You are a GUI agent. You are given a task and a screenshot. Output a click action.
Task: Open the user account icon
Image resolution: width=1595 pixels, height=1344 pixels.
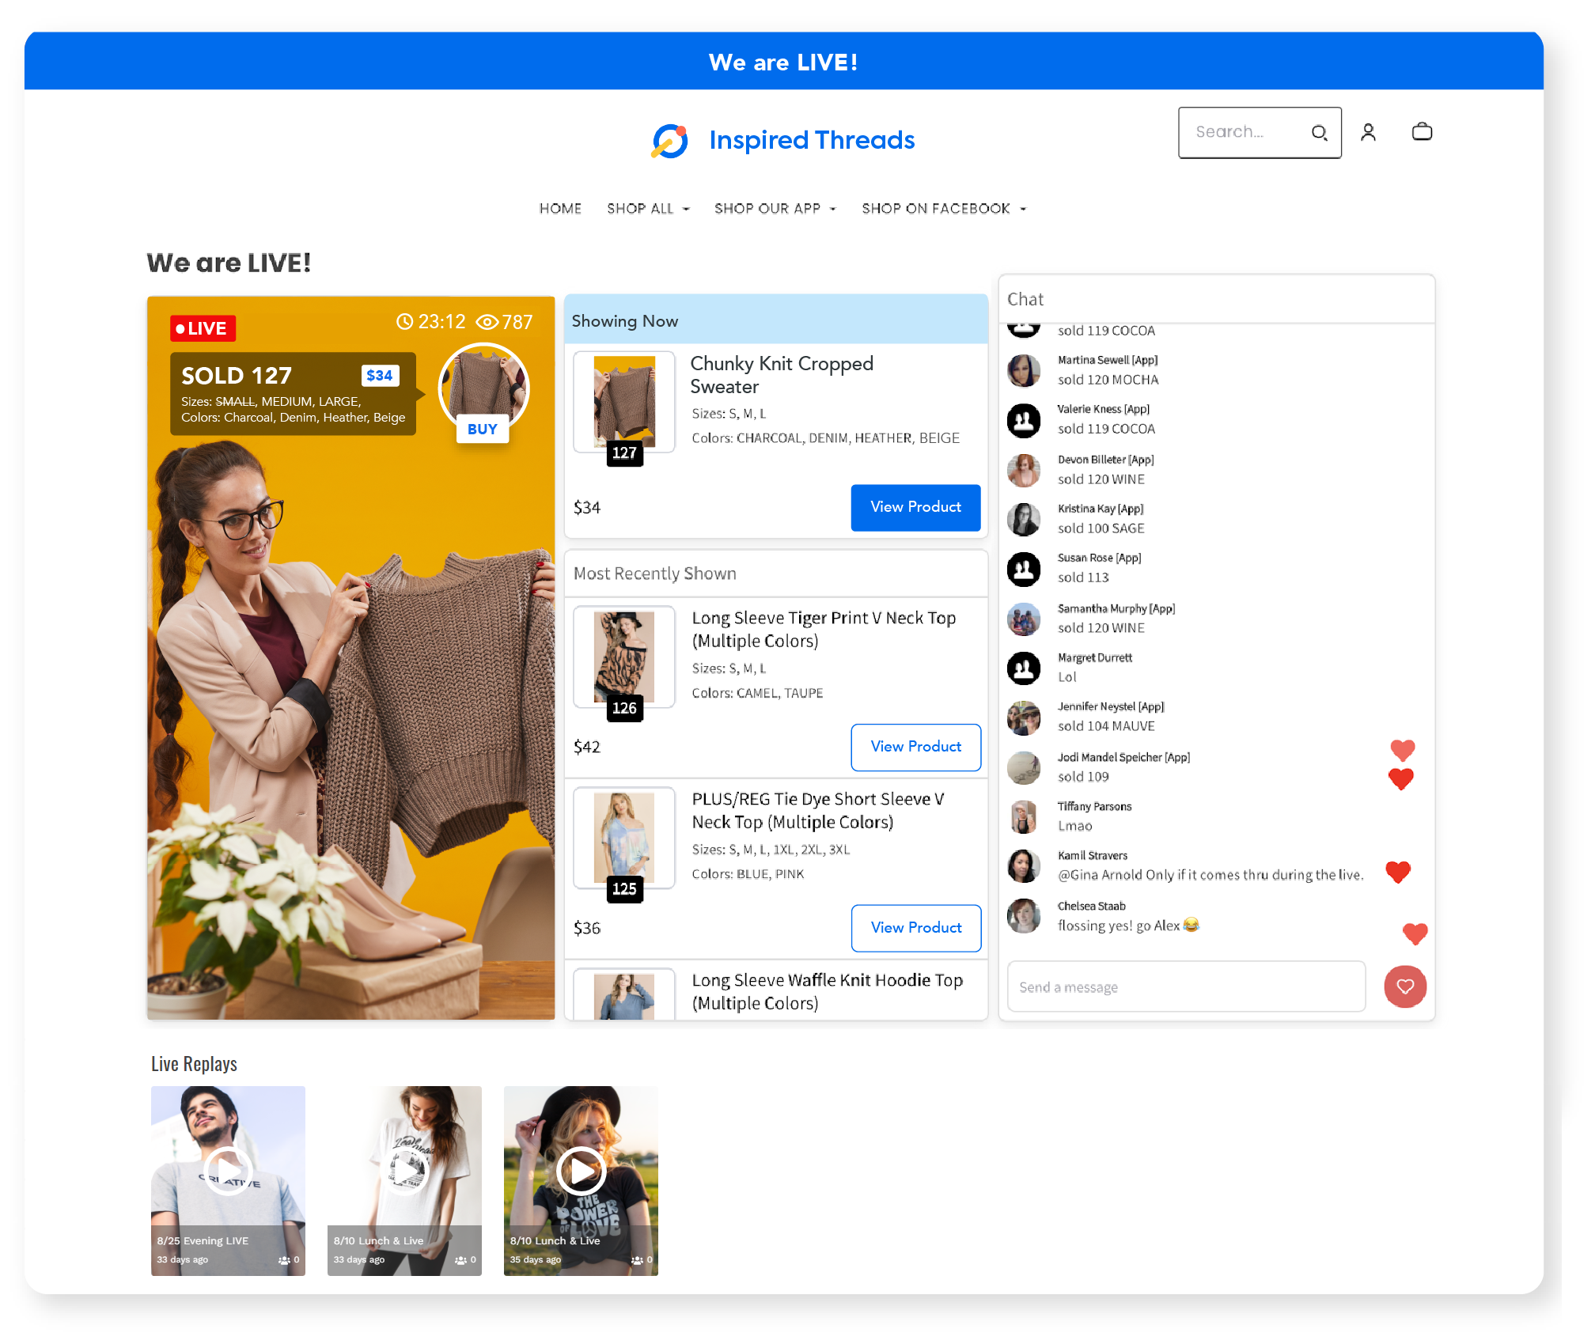[x=1368, y=132]
